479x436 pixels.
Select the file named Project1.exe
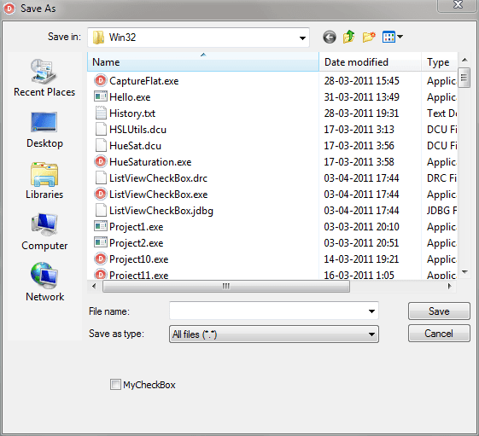pos(137,227)
